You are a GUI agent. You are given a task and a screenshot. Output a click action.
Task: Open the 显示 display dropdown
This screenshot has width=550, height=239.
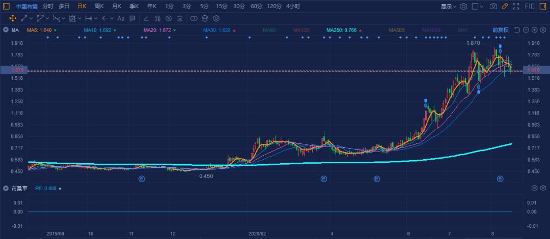click(x=449, y=6)
